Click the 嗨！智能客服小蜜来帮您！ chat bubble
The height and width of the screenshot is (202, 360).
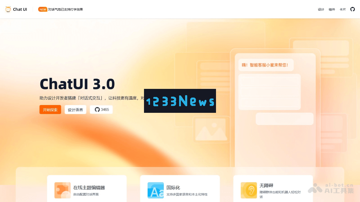(x=266, y=65)
